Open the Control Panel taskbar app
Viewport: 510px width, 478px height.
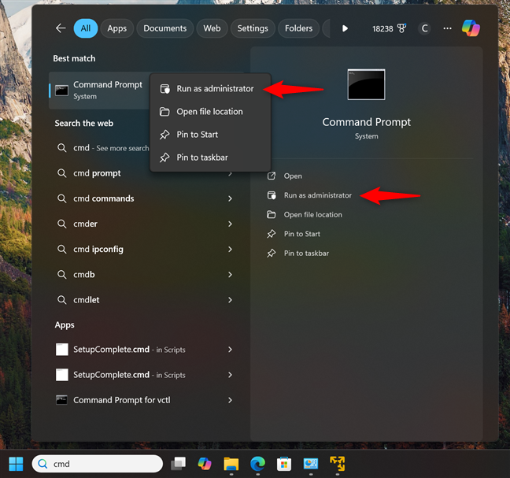(x=311, y=464)
